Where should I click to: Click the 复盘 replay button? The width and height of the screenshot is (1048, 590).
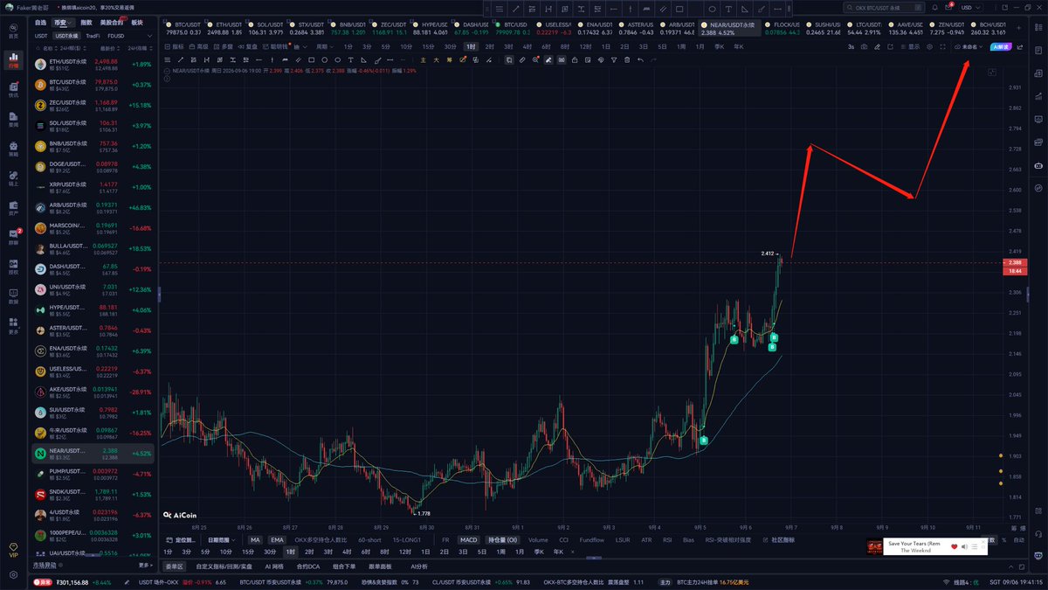pyautogui.click(x=247, y=46)
